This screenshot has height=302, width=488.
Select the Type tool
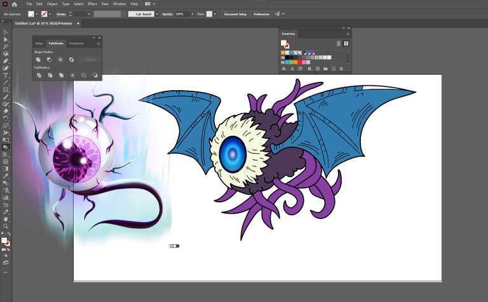6,75
